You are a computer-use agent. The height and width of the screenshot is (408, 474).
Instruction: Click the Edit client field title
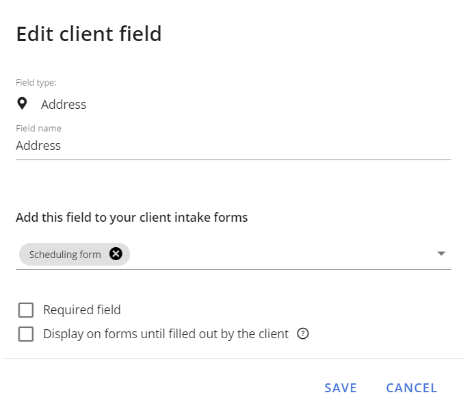click(x=89, y=34)
